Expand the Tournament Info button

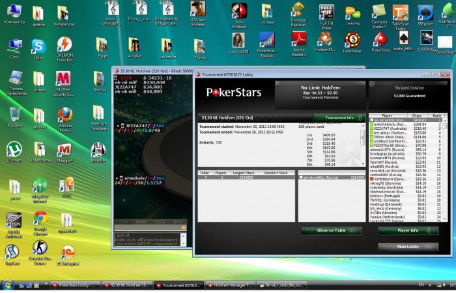point(339,117)
